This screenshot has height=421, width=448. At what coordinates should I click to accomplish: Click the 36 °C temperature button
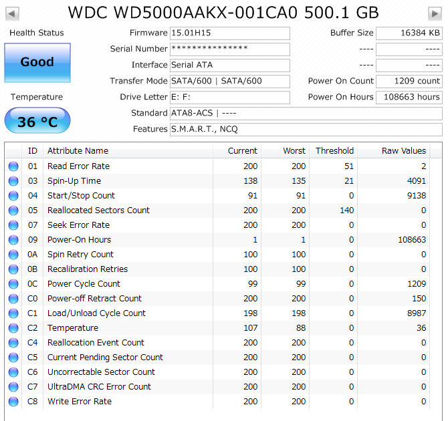[37, 121]
